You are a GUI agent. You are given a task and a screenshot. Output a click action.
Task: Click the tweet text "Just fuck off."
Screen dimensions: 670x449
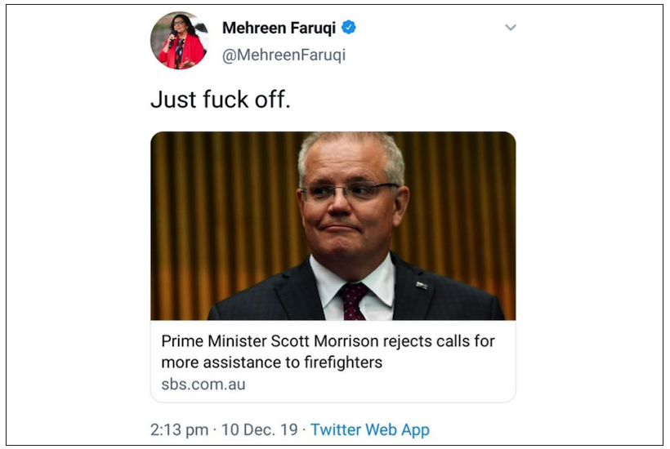pos(221,100)
